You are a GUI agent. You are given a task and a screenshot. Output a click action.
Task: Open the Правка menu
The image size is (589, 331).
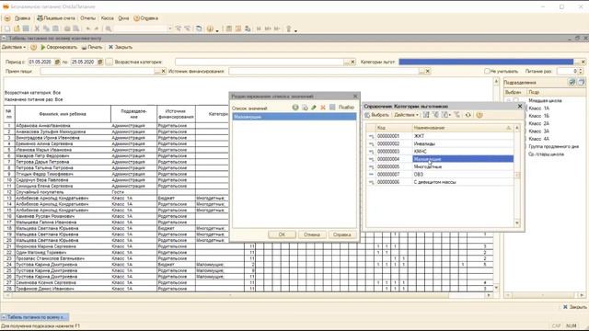[x=22, y=18]
